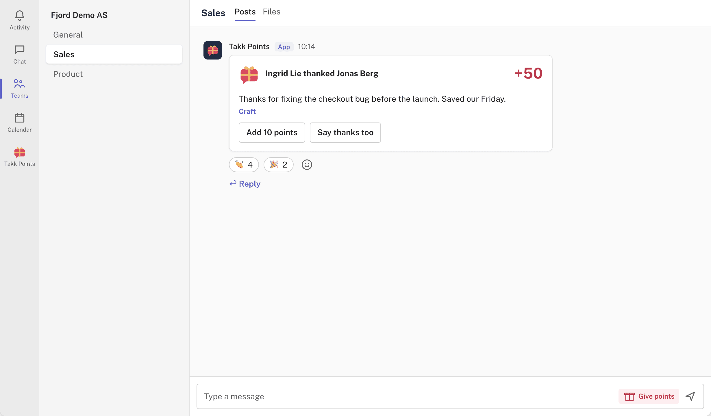Reply to the Takk Points post

point(245,184)
